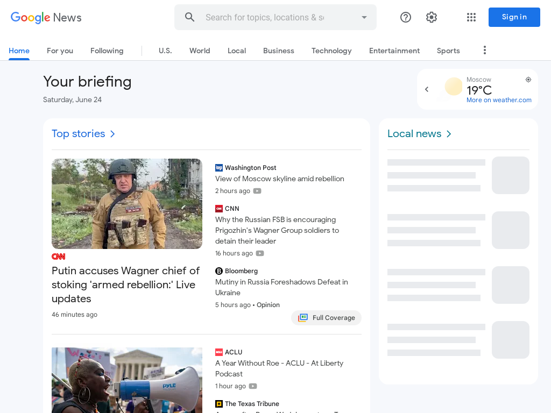Click the video icon next to '16 hours ago'
The image size is (551, 413).
[x=260, y=254]
